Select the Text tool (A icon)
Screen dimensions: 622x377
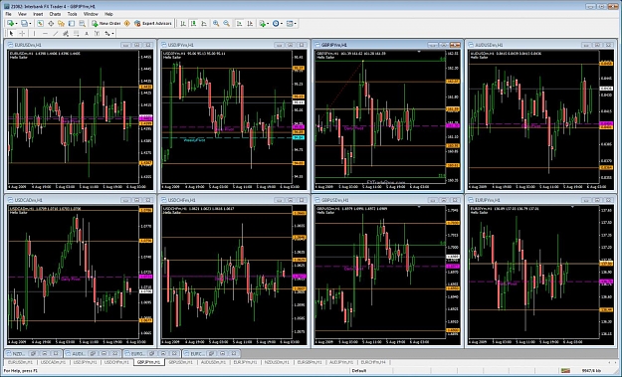click(x=87, y=33)
